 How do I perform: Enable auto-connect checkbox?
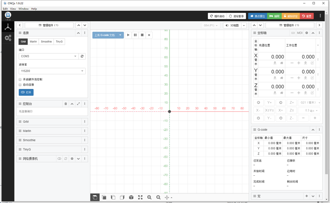(x=20, y=85)
